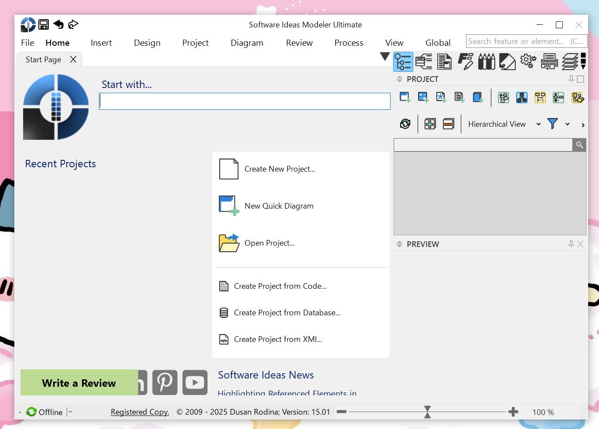Pin the PREVIEW panel
This screenshot has height=429, width=599.
571,244
